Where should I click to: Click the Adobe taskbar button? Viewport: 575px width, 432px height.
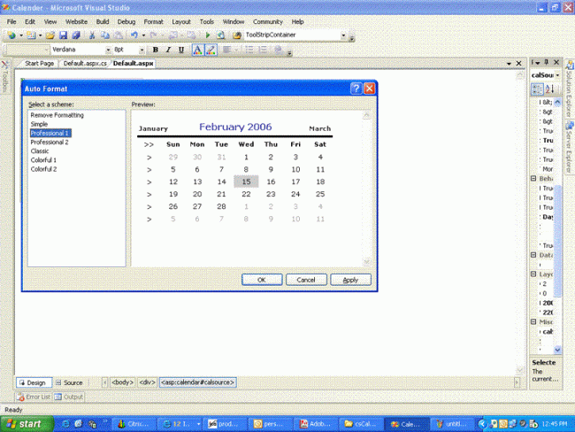pyautogui.click(x=316, y=424)
